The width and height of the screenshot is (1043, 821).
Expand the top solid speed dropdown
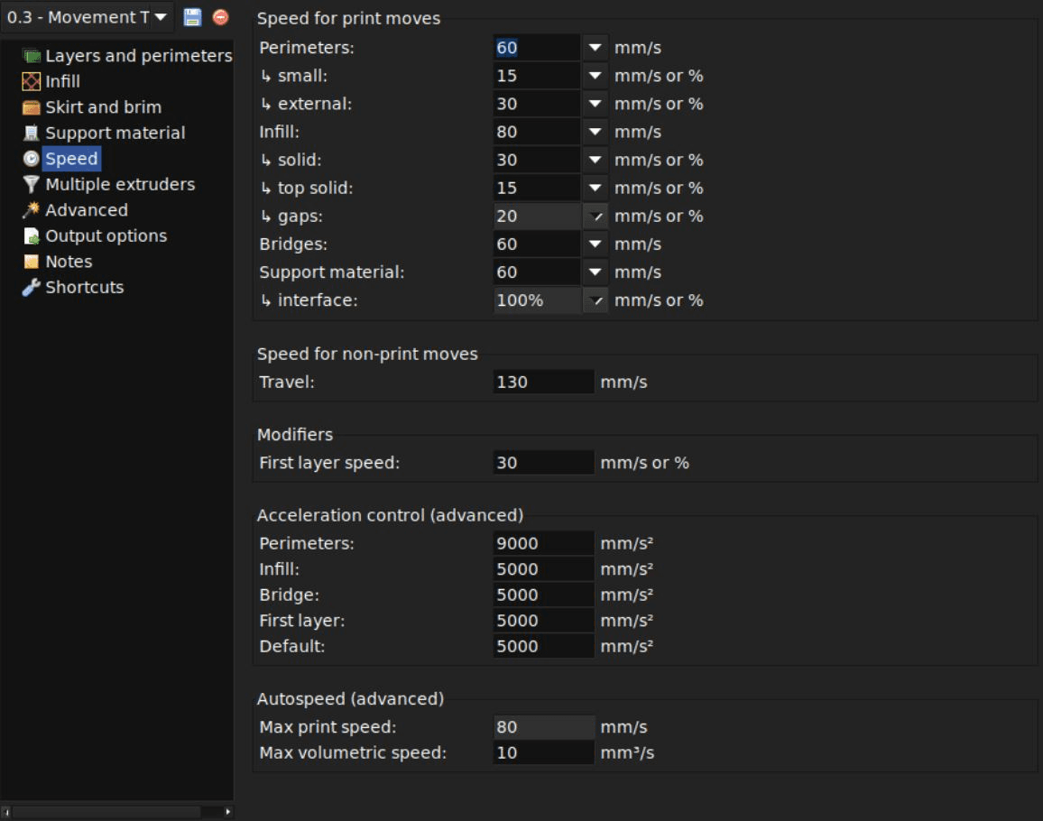(x=595, y=188)
